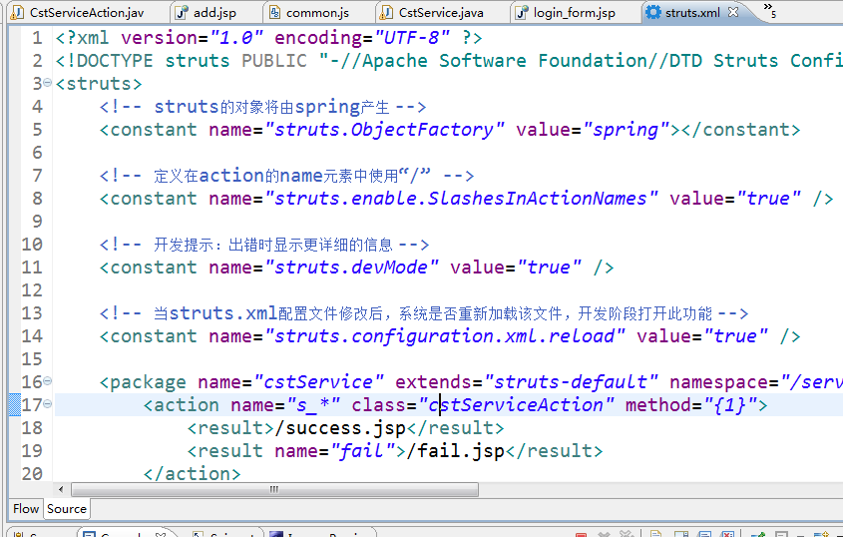This screenshot has height=537, width=843.
Task: Switch to the common.js editor tab
Action: pyautogui.click(x=309, y=12)
